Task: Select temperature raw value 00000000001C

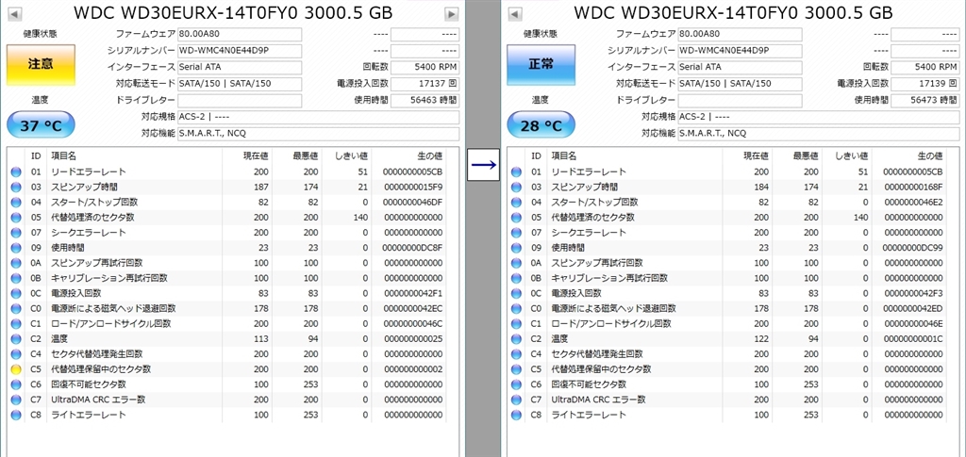Action: 913,339
